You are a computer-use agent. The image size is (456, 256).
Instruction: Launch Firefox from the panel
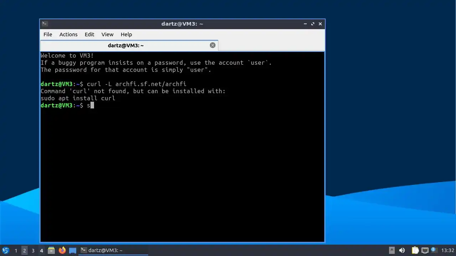[62, 250]
